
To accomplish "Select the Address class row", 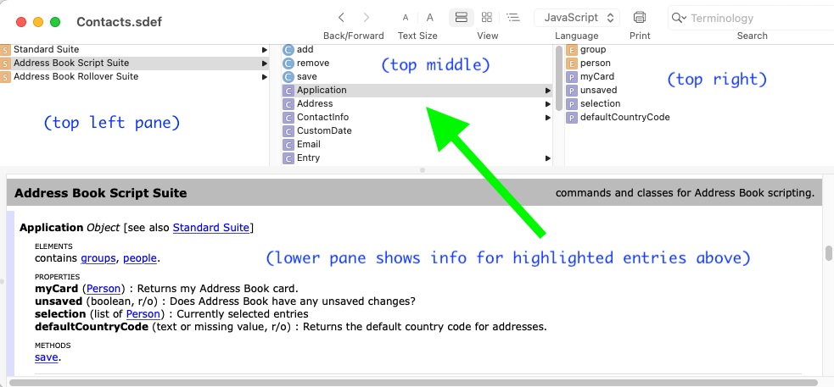I will (x=417, y=103).
